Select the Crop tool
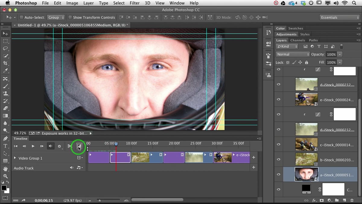The height and width of the screenshot is (204, 362). 5,63
